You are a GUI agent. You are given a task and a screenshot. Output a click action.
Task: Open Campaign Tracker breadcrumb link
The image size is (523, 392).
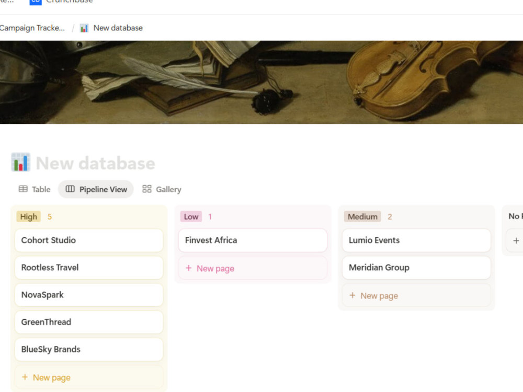click(x=32, y=28)
